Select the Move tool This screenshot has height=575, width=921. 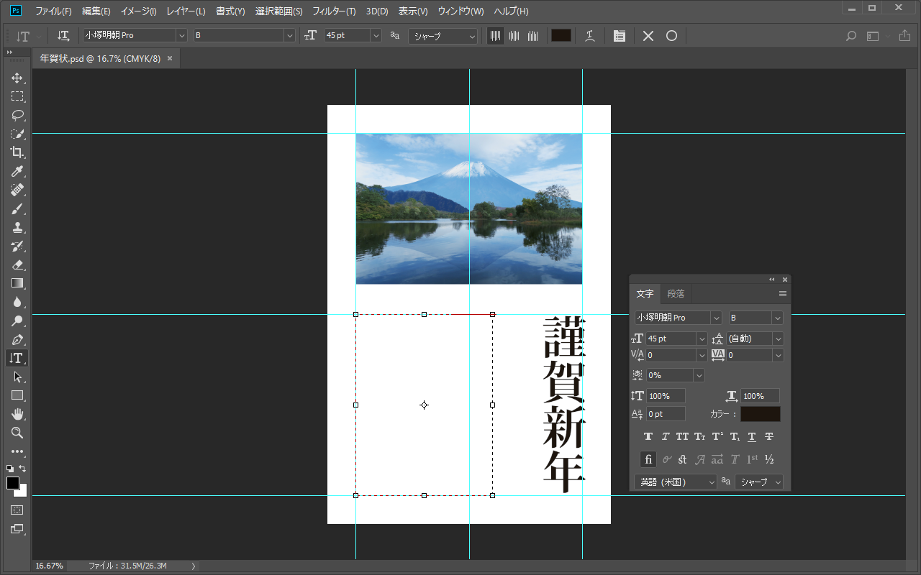17,78
